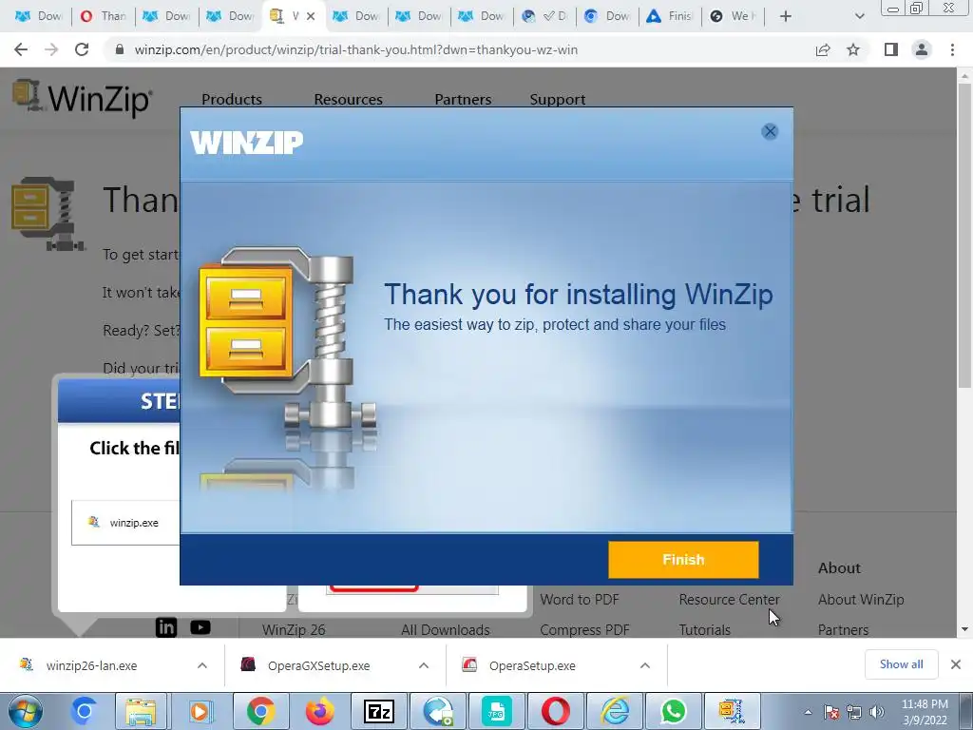973x730 pixels.
Task: Close the downloads bar
Action: (956, 664)
